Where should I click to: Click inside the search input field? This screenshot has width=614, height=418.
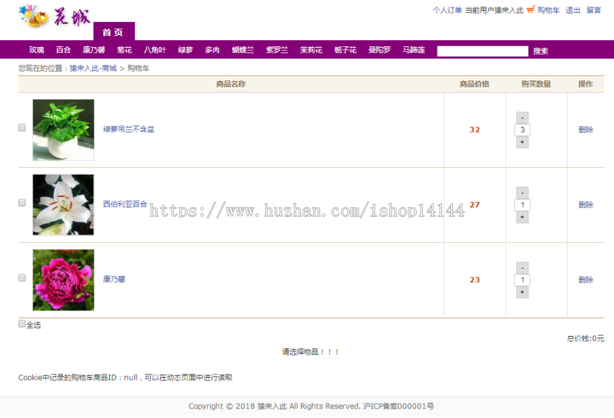[482, 50]
